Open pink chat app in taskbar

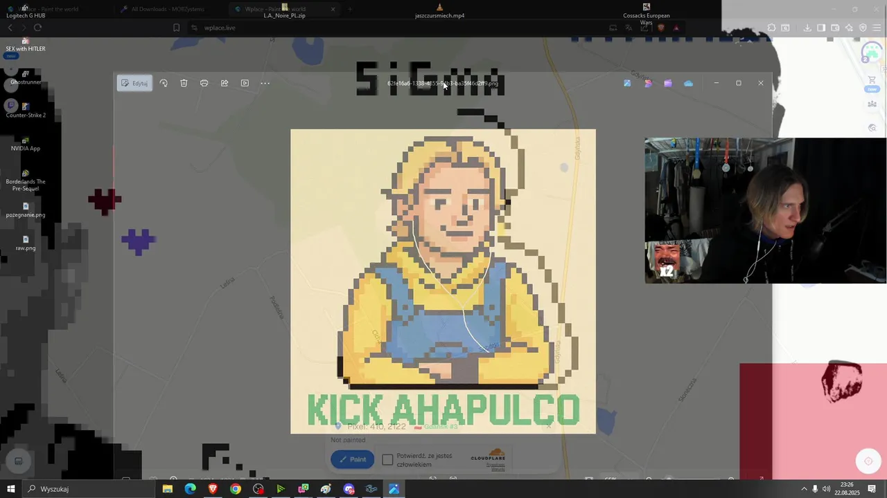tap(304, 489)
